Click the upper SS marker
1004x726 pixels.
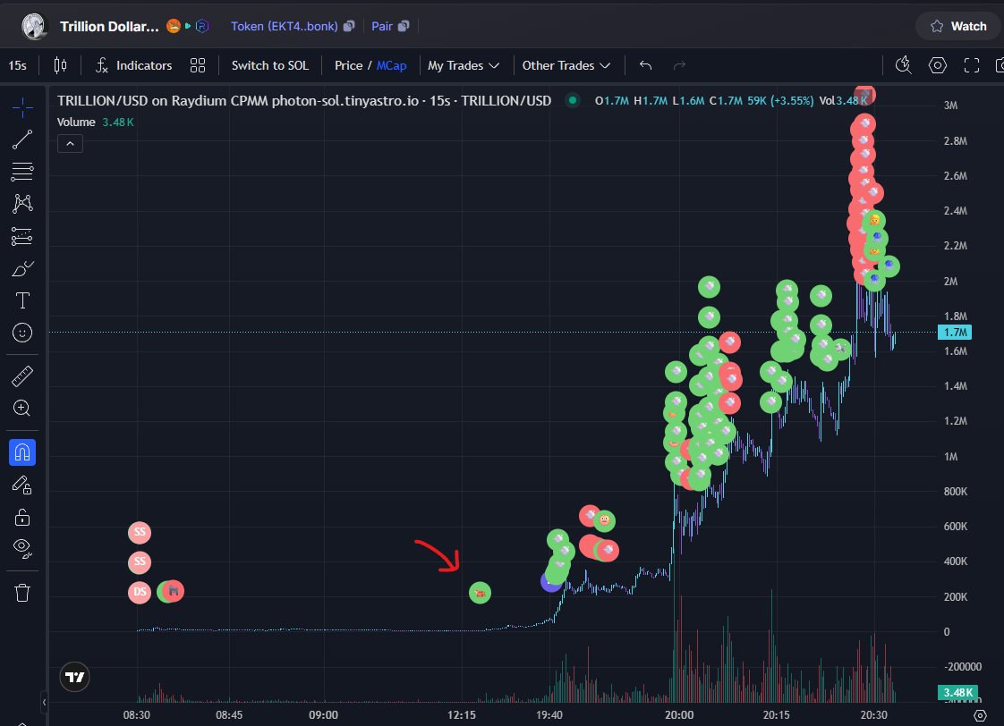140,532
